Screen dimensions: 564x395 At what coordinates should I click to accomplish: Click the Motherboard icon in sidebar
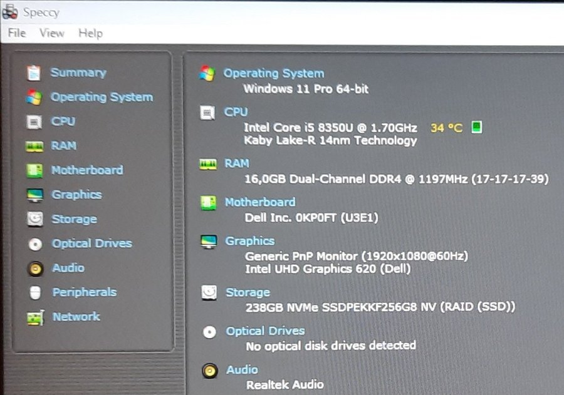(x=34, y=170)
